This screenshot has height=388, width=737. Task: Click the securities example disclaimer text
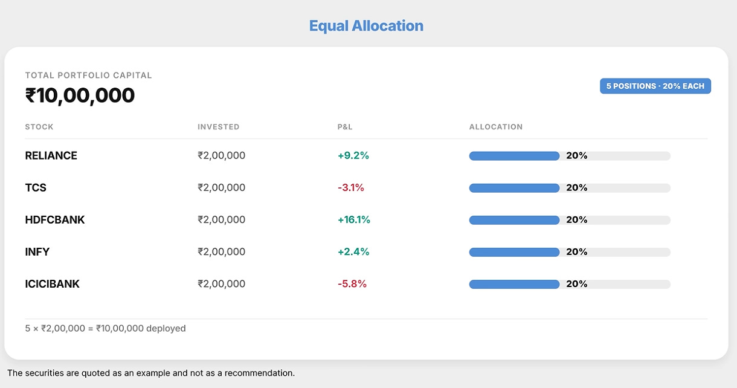tap(151, 373)
